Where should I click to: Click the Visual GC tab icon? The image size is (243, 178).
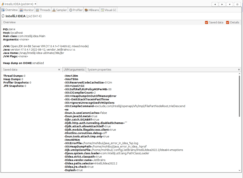tap(102, 10)
